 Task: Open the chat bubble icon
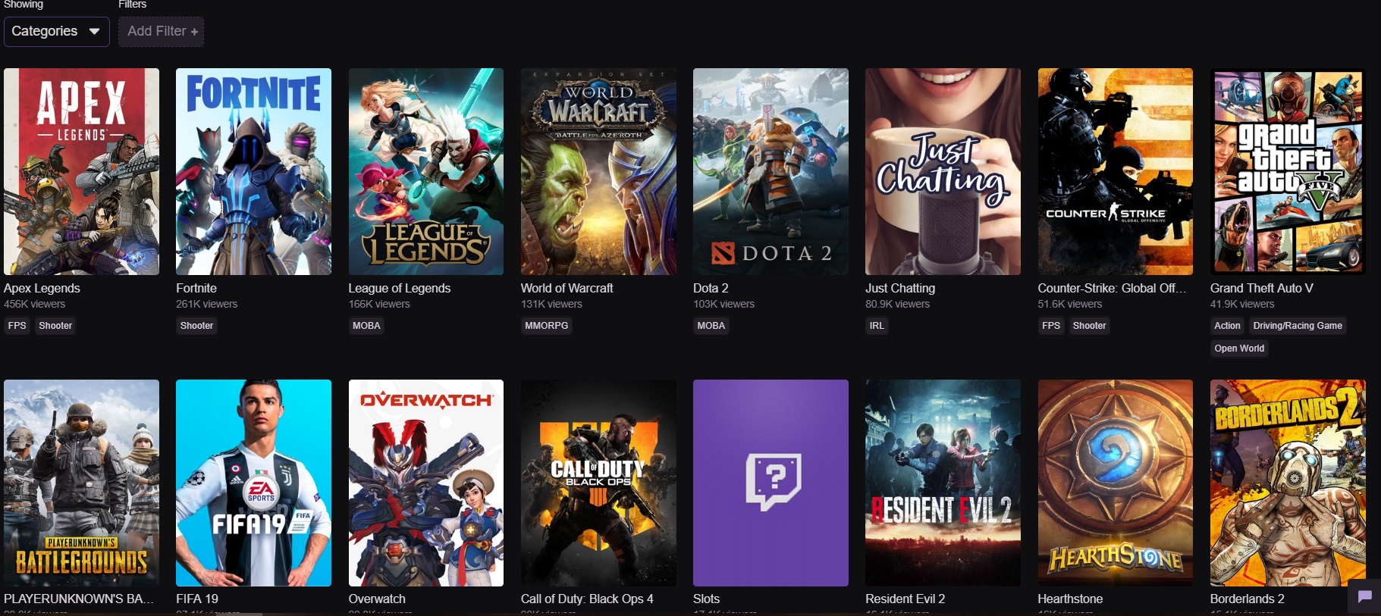click(x=1364, y=596)
